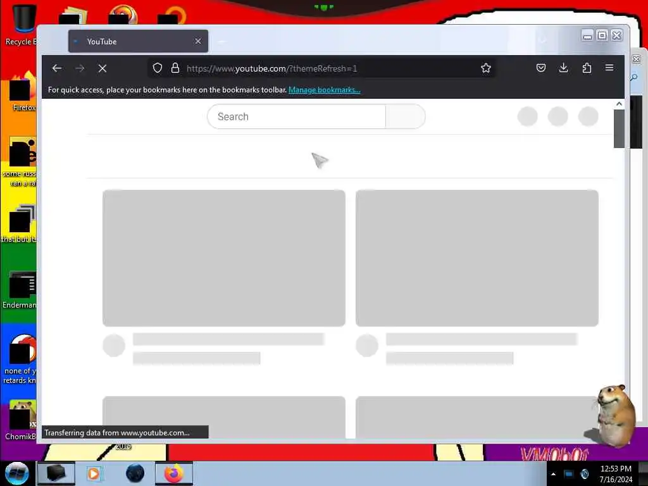
Task: Click the YouTube search submit button
Action: pyautogui.click(x=406, y=116)
